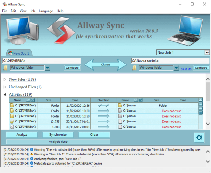Screen dimensions: 211x173
Task: Open settings with the gear icon
Action: click(199, 138)
